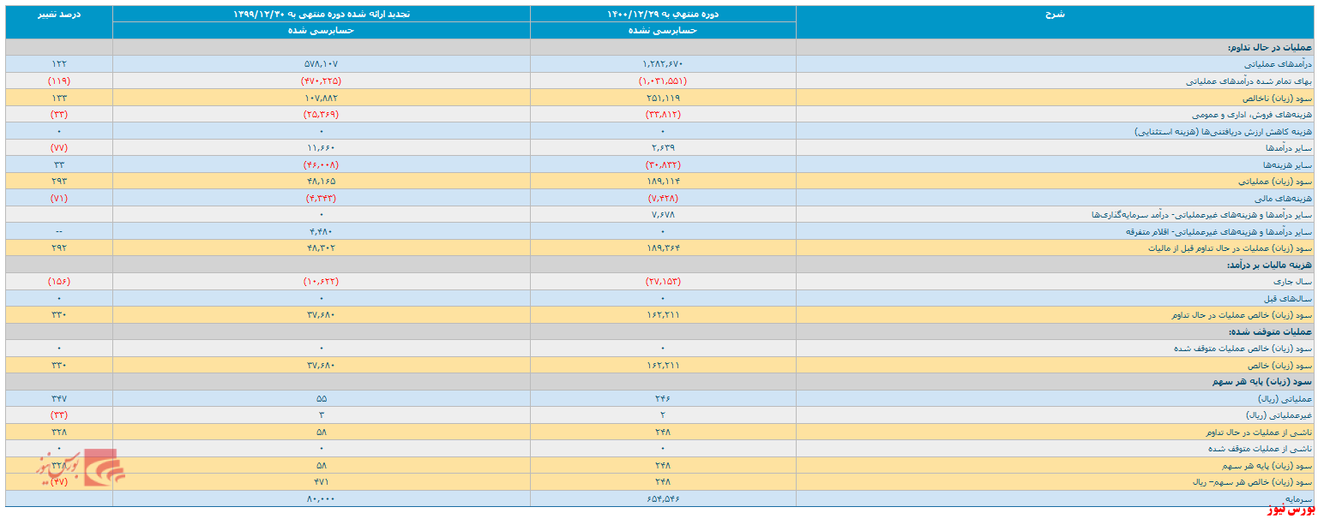Viewport: 1318px width, 519px height.
Task: Click the 'حسابرسی شده' subheader
Action: coord(322,31)
